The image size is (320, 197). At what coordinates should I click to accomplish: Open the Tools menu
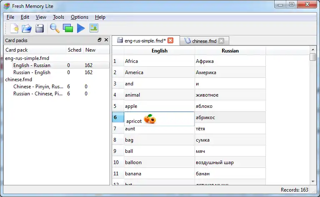pos(59,17)
